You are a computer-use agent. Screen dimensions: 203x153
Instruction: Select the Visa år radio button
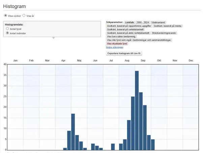pyautogui.click(x=24, y=16)
